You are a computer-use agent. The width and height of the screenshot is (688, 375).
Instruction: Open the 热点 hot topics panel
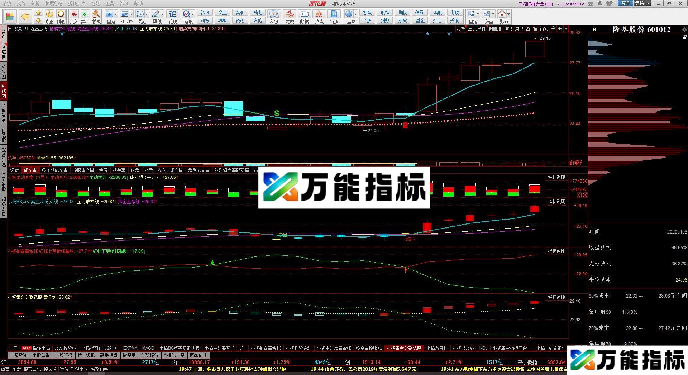click(x=319, y=16)
